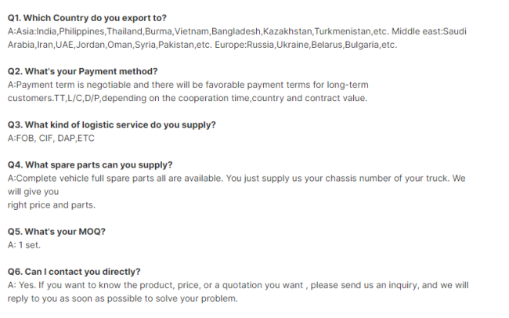Click the Q4 spare parts question heading

click(90, 165)
